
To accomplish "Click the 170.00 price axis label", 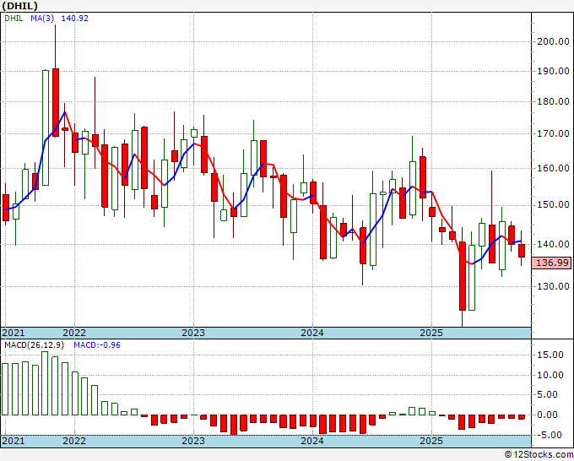I will point(553,133).
